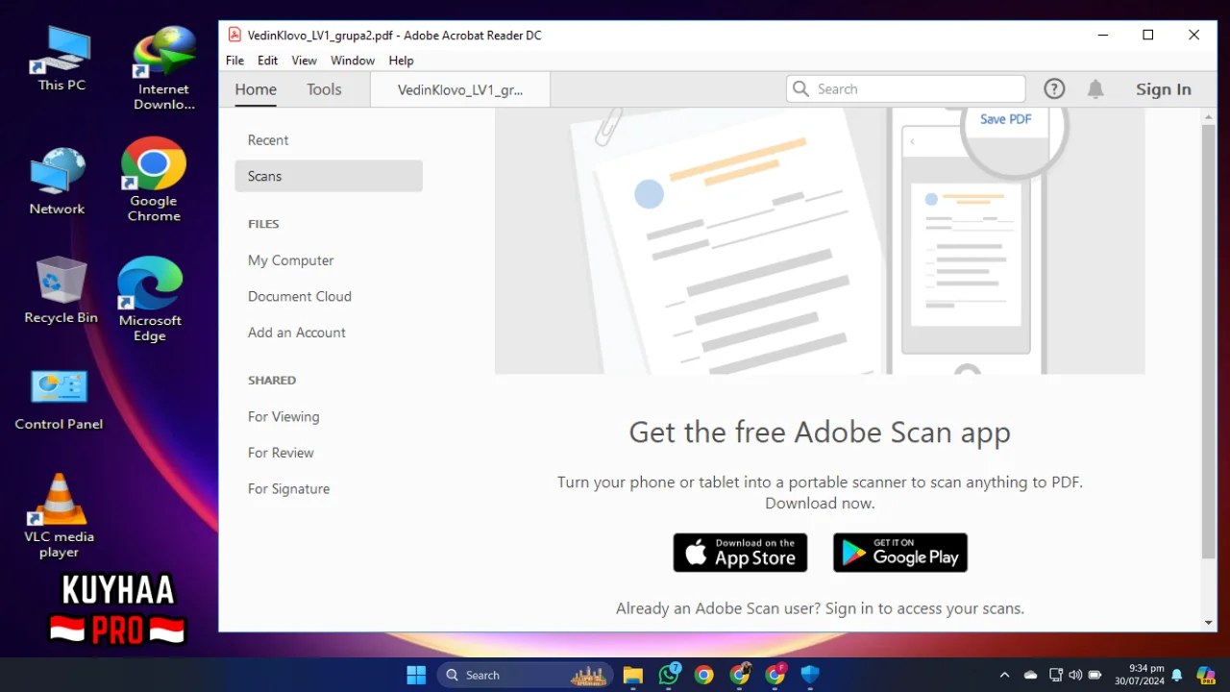Image resolution: width=1230 pixels, height=692 pixels.
Task: Click the taskbar notification bell icon
Action: [1177, 675]
